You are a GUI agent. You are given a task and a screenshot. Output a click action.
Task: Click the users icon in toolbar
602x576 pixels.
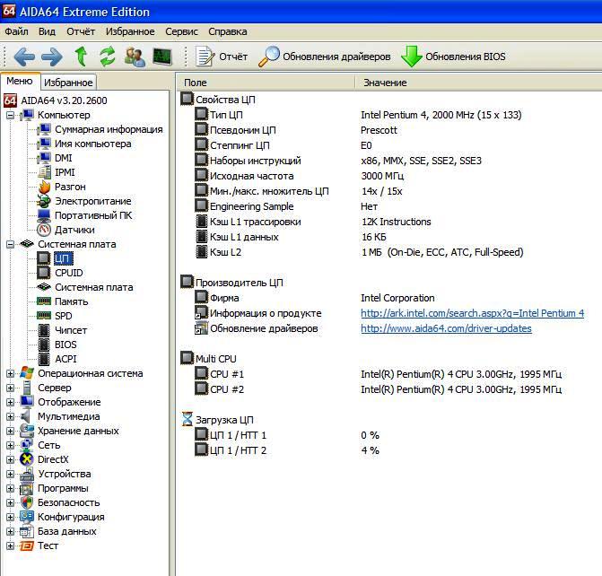[x=135, y=57]
